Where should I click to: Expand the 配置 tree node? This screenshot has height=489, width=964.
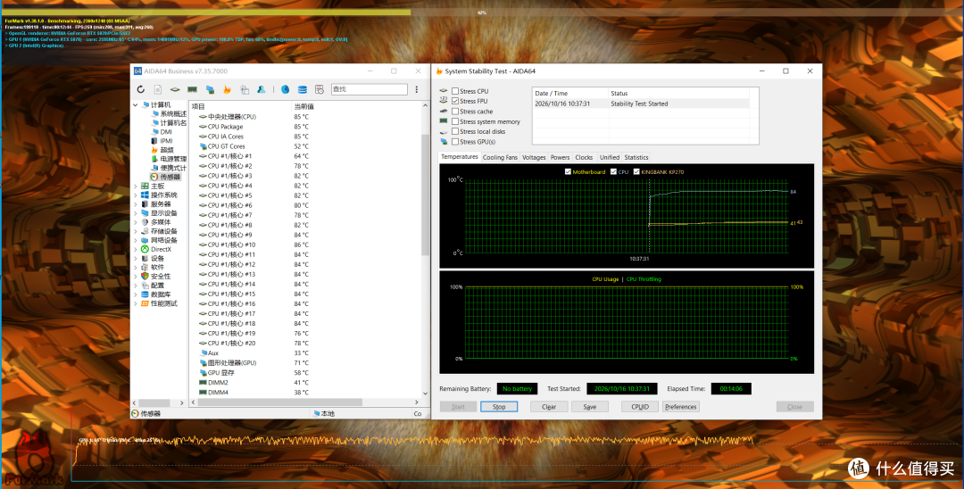(x=136, y=286)
